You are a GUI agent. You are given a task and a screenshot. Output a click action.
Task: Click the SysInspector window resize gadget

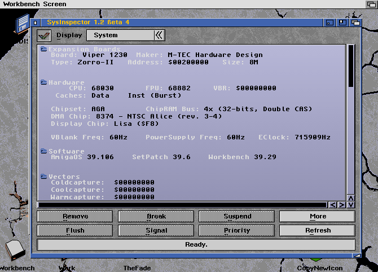[358, 256]
